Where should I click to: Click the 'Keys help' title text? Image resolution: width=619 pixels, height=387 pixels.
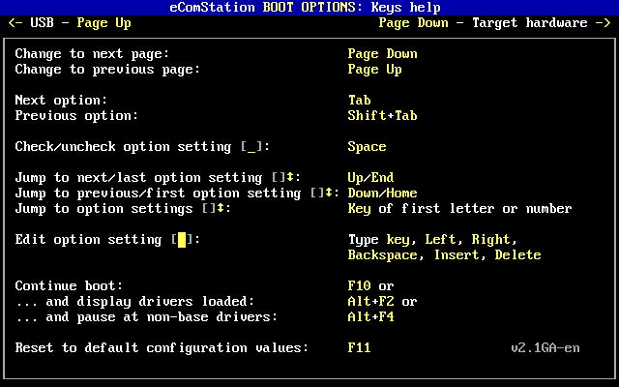[x=405, y=7]
